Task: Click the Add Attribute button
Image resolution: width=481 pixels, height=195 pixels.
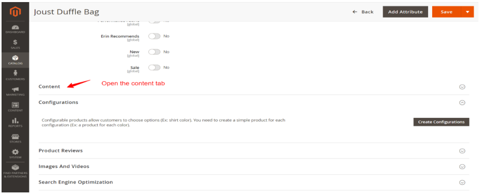Action: coord(405,12)
